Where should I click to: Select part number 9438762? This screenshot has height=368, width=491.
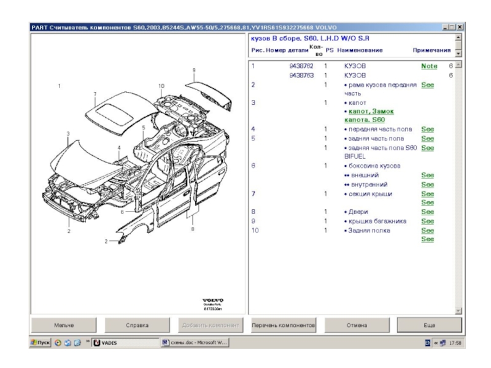point(301,66)
